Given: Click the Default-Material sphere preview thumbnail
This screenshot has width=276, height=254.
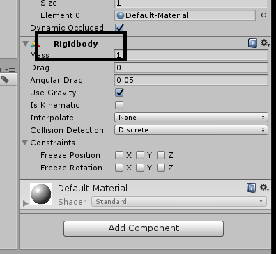Looking at the screenshot, I should tap(41, 194).
